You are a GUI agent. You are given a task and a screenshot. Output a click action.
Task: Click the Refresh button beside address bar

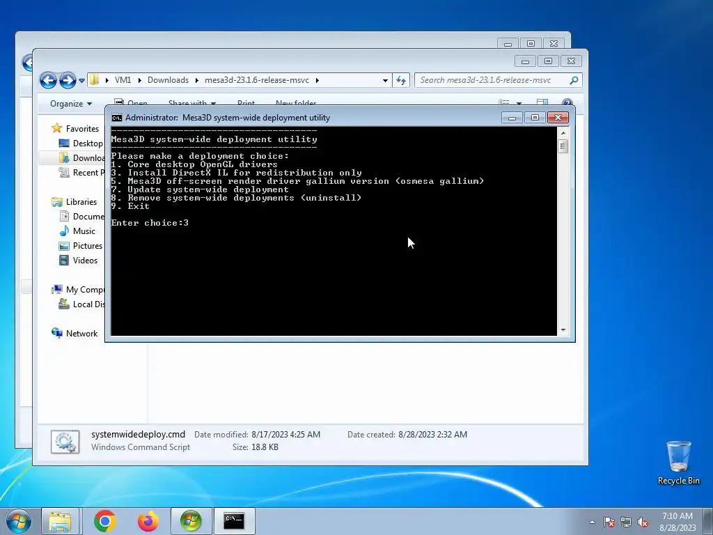pos(400,81)
